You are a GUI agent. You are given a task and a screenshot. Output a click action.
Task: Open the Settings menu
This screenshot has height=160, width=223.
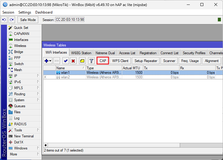pos(25,12)
